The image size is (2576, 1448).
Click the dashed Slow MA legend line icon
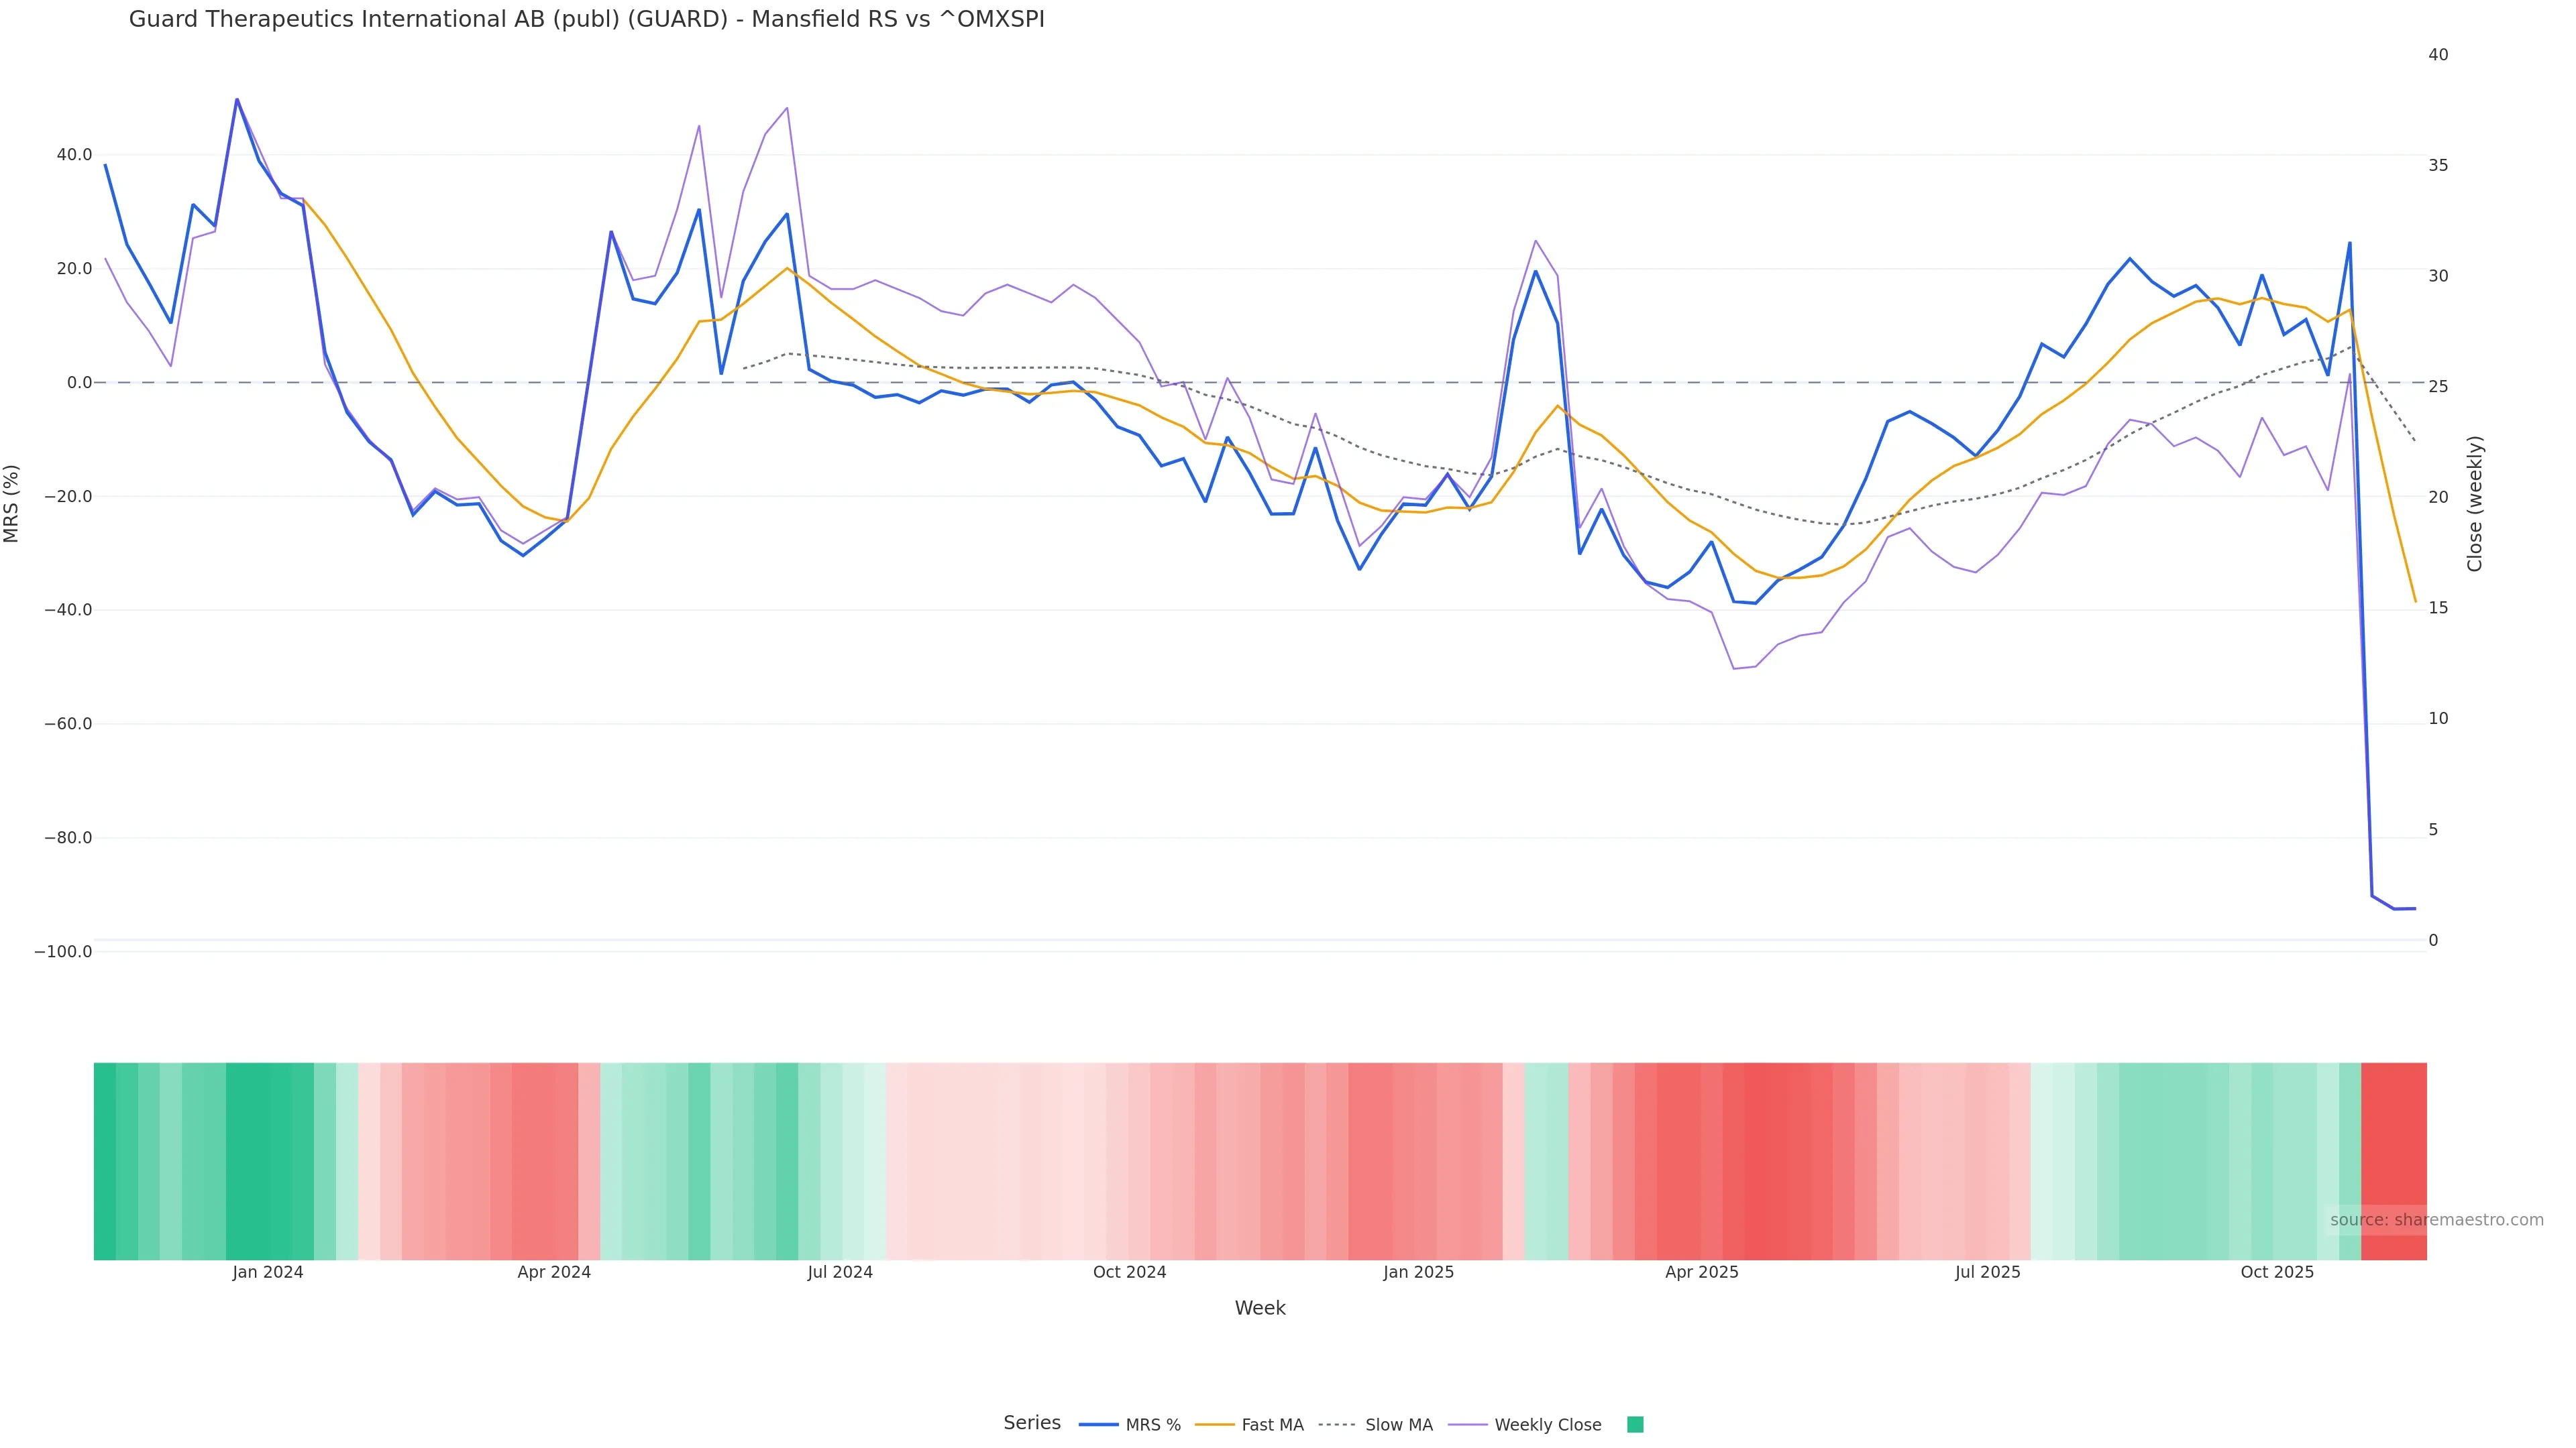(x=1337, y=1425)
